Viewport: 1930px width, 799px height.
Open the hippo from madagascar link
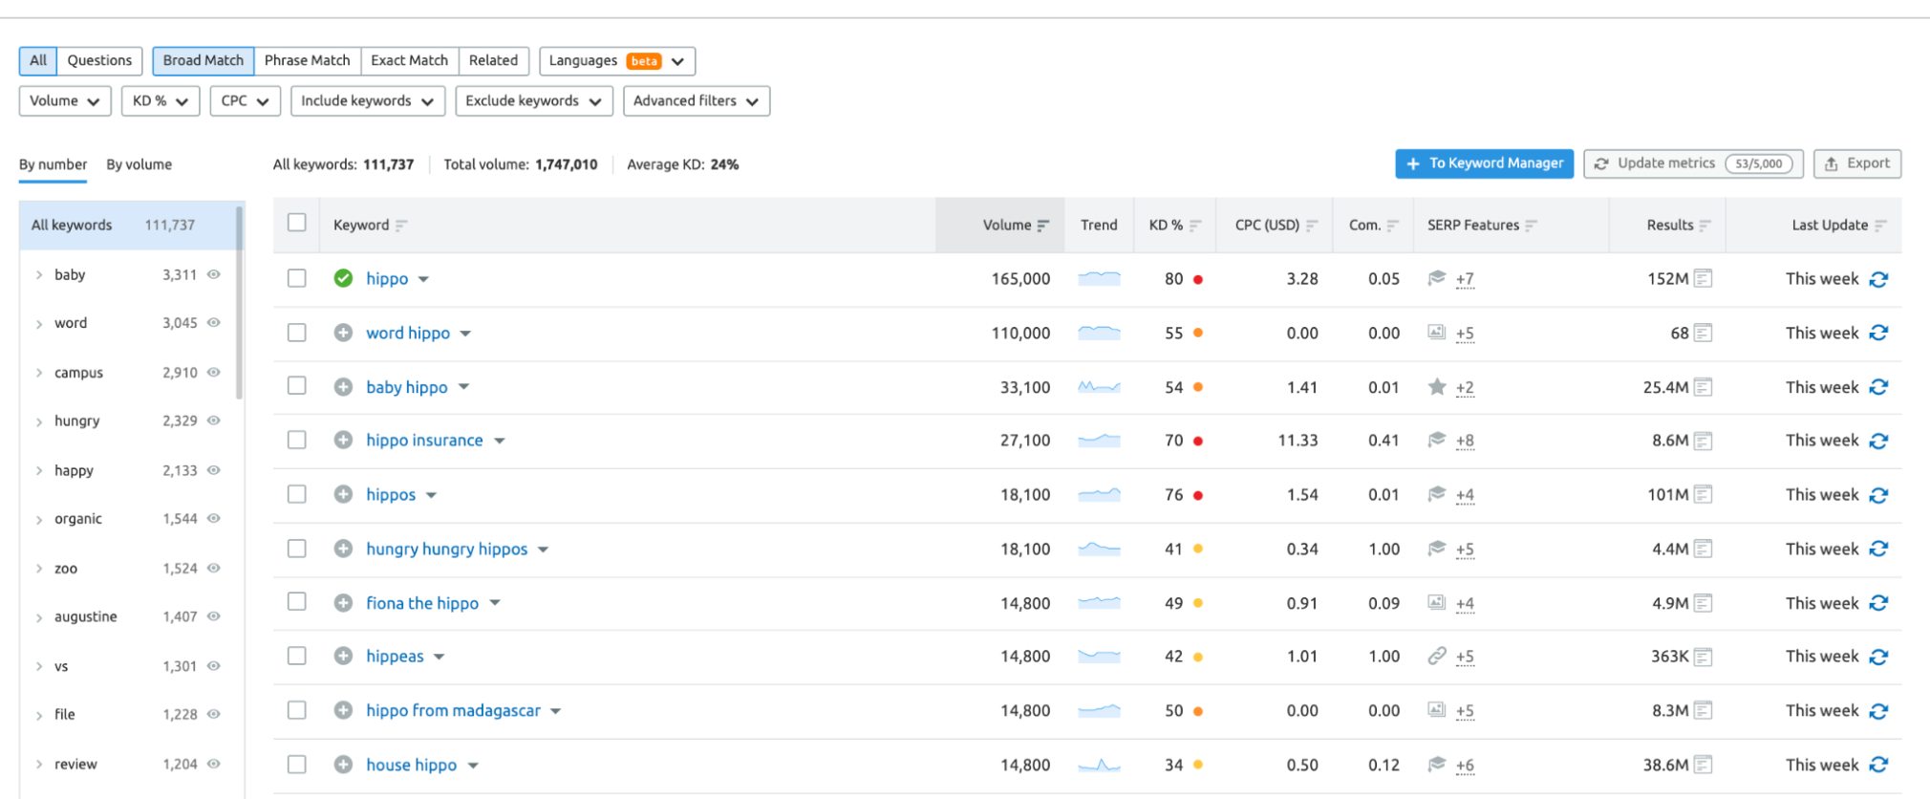[454, 710]
